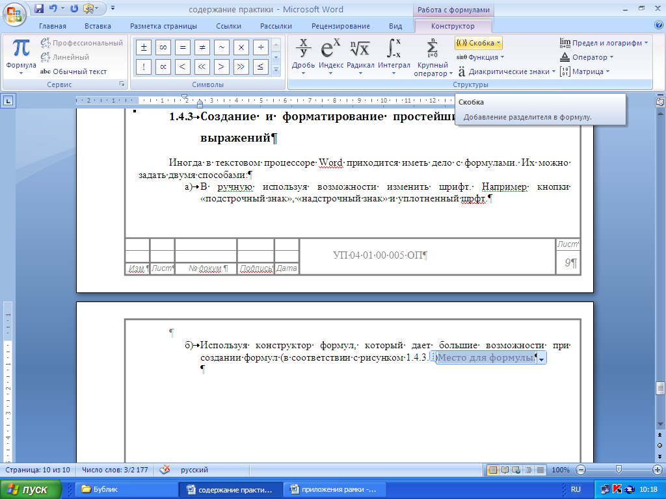
Task: Insert the greater-than symbol
Action: pyautogui.click(x=222, y=67)
